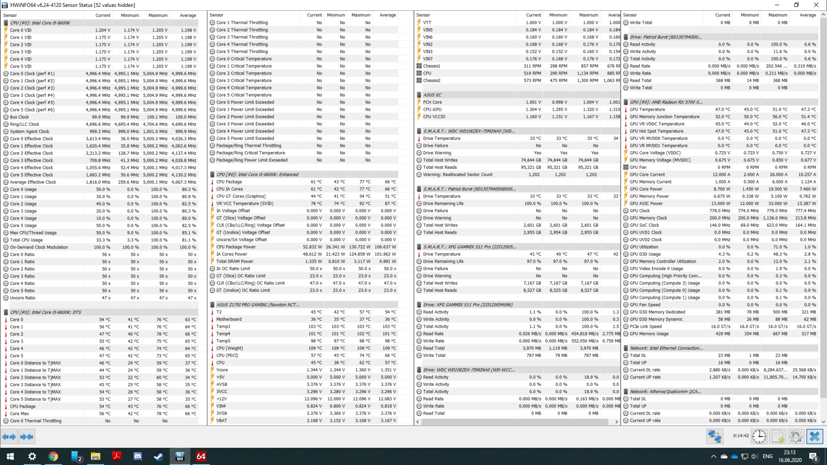The height and width of the screenshot is (465, 827).
Task: Open Discord from the taskbar
Action: [138, 456]
